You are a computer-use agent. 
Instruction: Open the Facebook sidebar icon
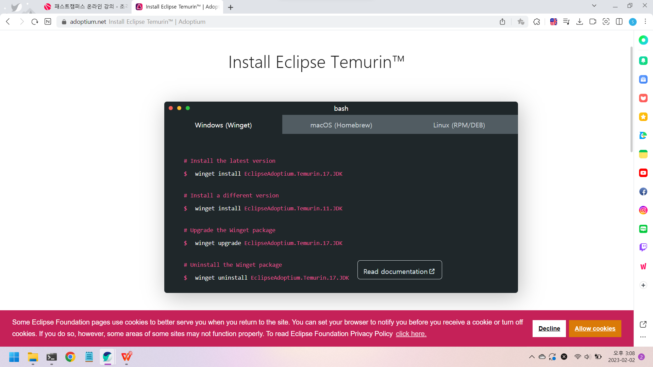coord(643,192)
